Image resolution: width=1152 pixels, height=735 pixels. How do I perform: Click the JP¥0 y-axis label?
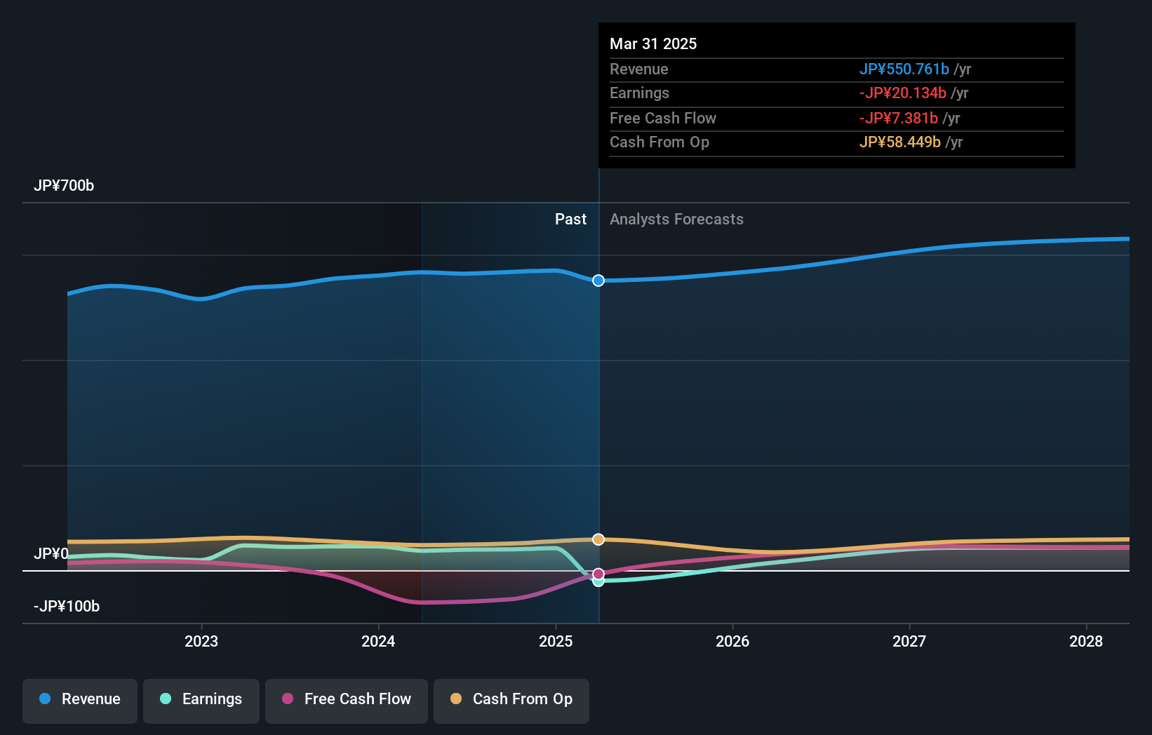51,554
